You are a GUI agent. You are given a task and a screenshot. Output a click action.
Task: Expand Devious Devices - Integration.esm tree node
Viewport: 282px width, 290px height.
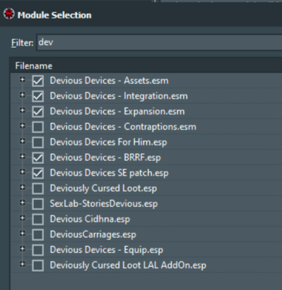coord(22,95)
